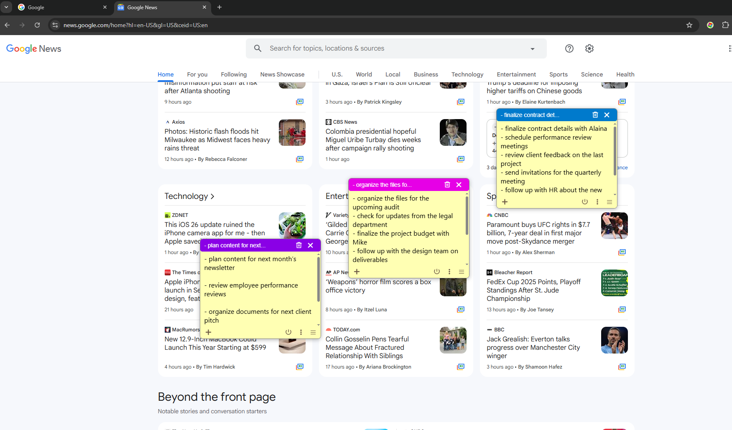Add new note from 'organize the files' note plus icon
Viewport: 732px width, 430px height.
[357, 272]
